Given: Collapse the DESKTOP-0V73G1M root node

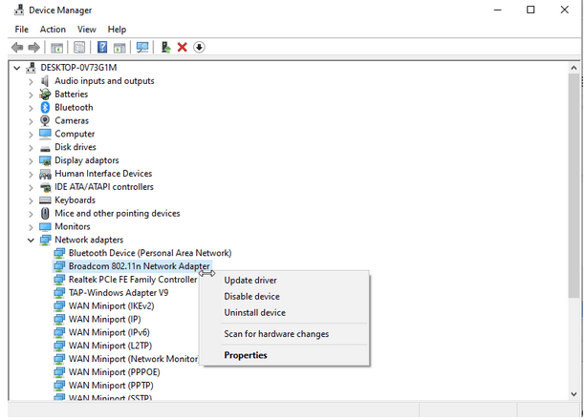Looking at the screenshot, I should 16,68.
